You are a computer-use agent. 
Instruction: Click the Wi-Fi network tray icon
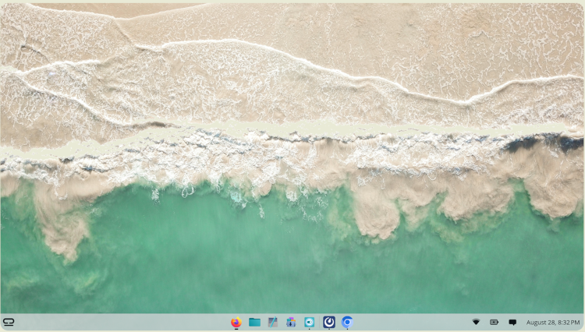[476, 322]
